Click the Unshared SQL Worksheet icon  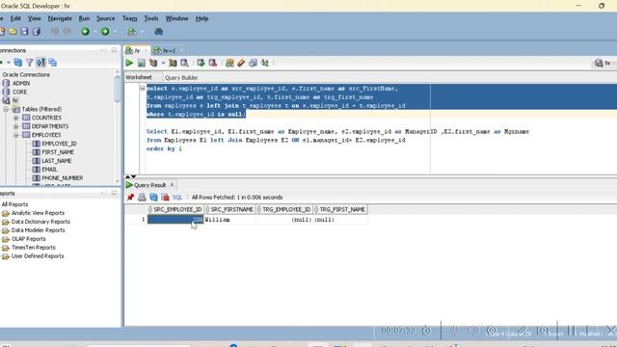coord(229,63)
